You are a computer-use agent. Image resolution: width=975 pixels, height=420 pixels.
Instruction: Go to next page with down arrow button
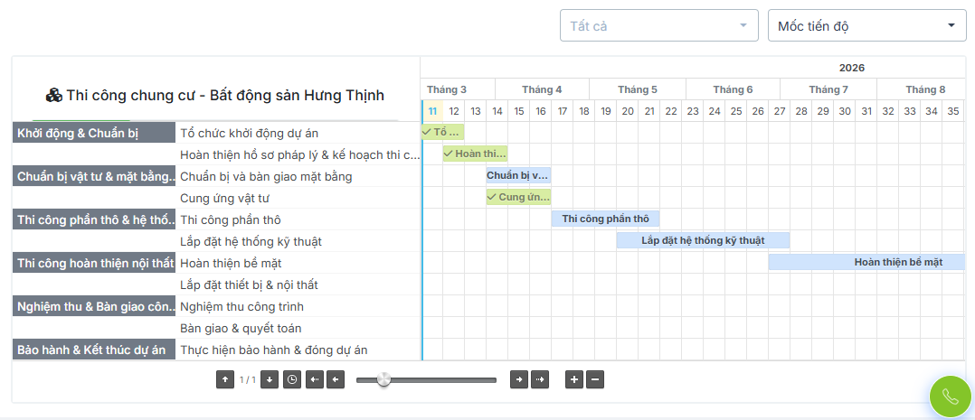tap(270, 379)
